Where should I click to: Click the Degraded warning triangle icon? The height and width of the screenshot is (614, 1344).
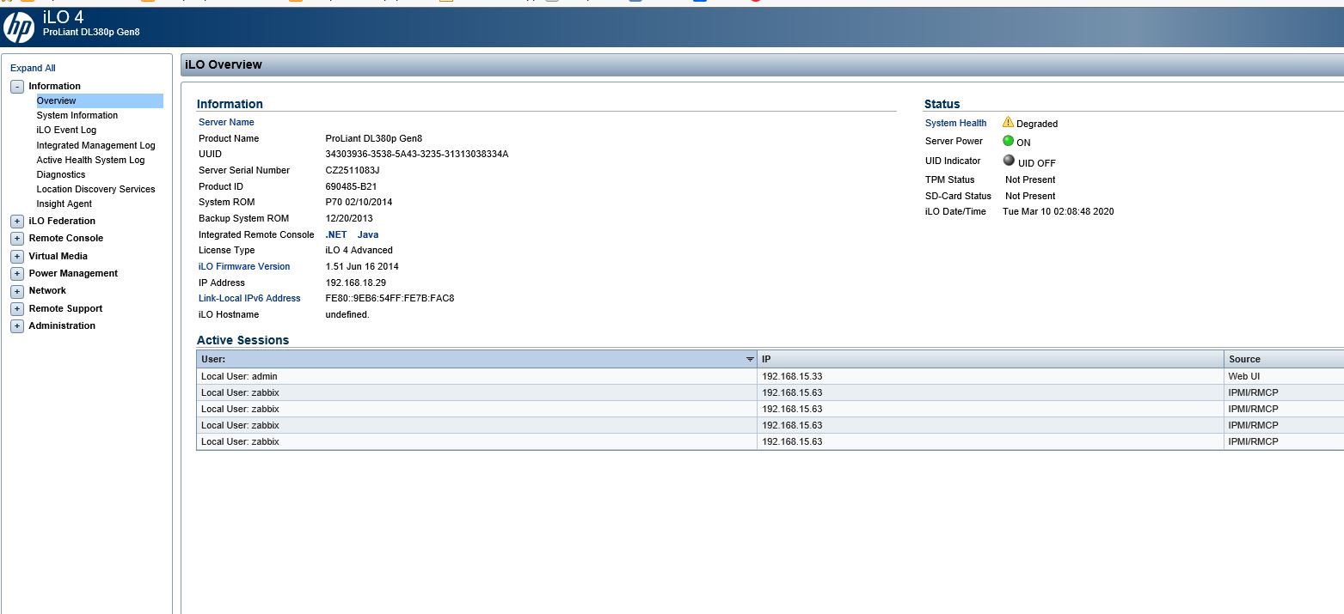tap(1008, 122)
